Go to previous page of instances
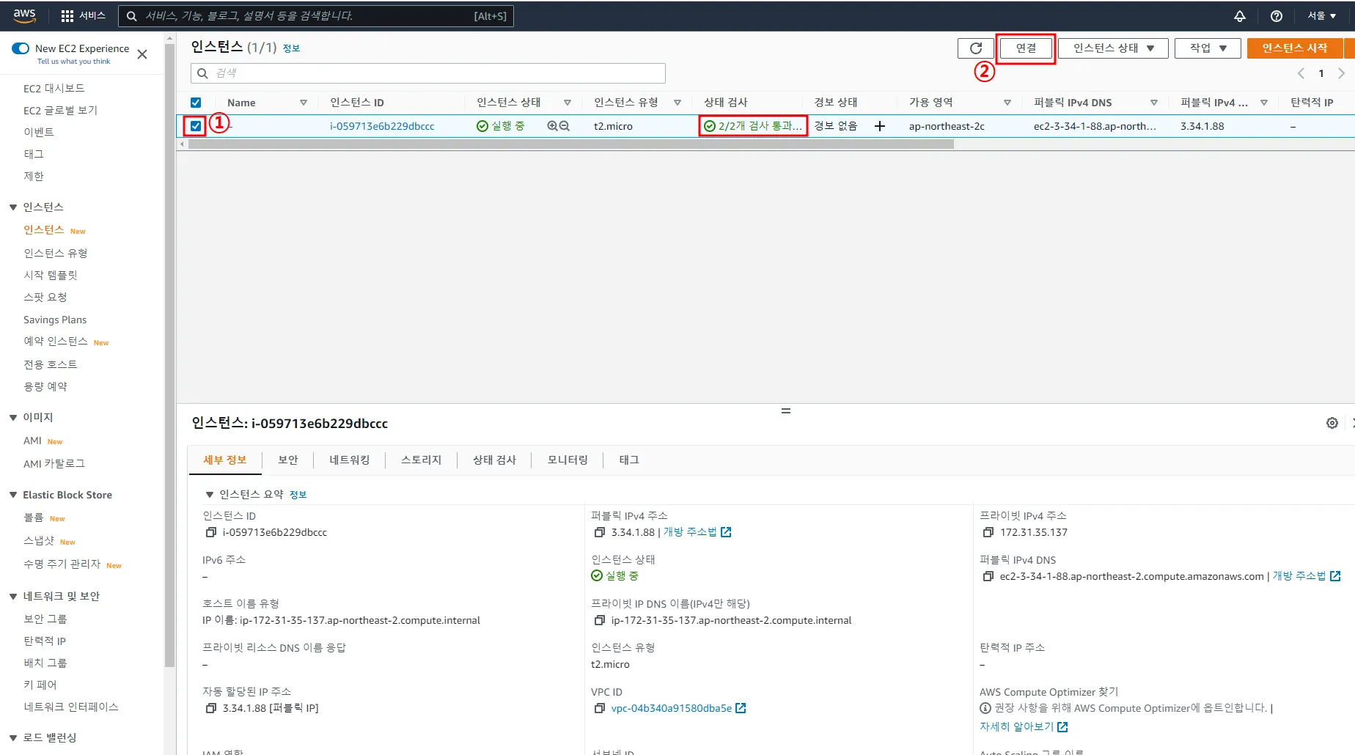The width and height of the screenshot is (1355, 755). 1301,73
